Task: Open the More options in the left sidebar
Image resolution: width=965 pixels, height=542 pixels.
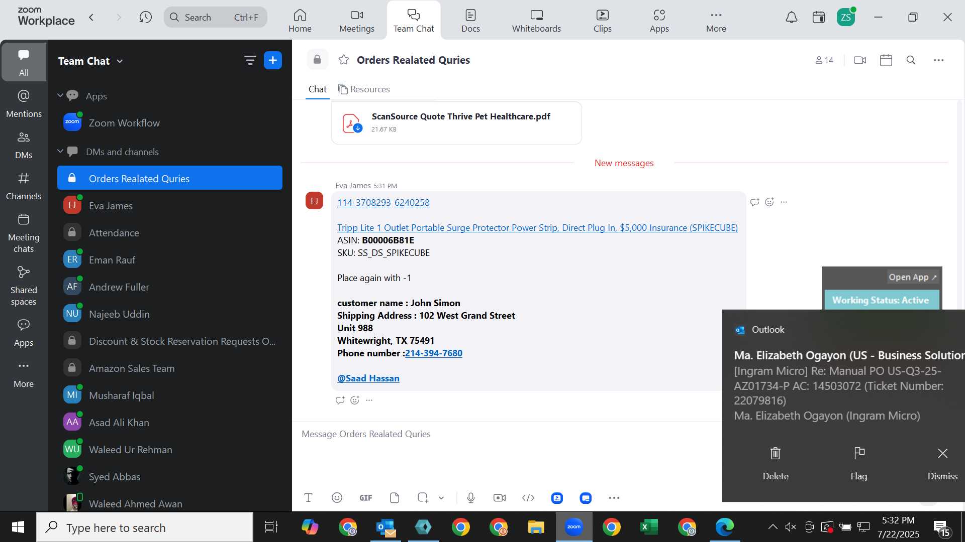Action: coord(24,374)
